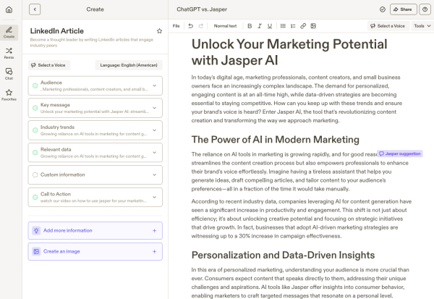Select a Voice in the editor toolbar
Image resolution: width=434 pixels, height=299 pixels.
(x=388, y=26)
